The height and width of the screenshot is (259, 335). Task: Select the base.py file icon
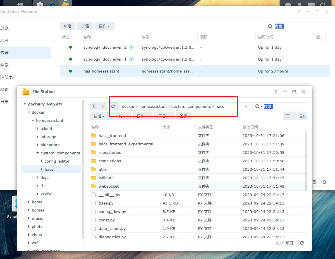(x=94, y=203)
